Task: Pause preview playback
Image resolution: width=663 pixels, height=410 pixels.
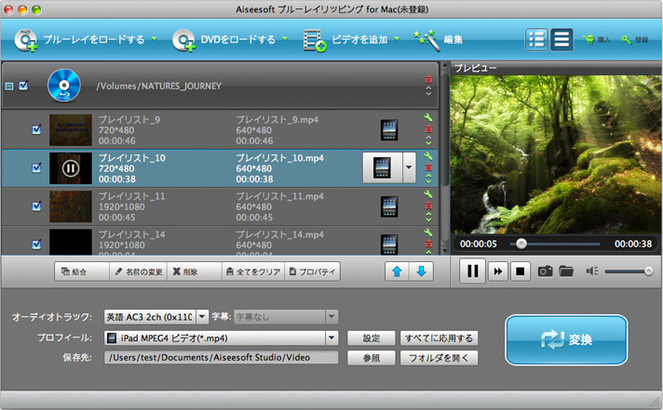Action: click(472, 271)
